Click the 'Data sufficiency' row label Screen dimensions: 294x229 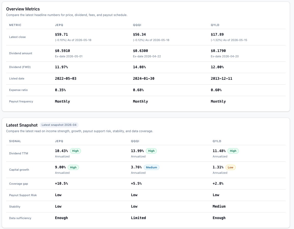20,218
